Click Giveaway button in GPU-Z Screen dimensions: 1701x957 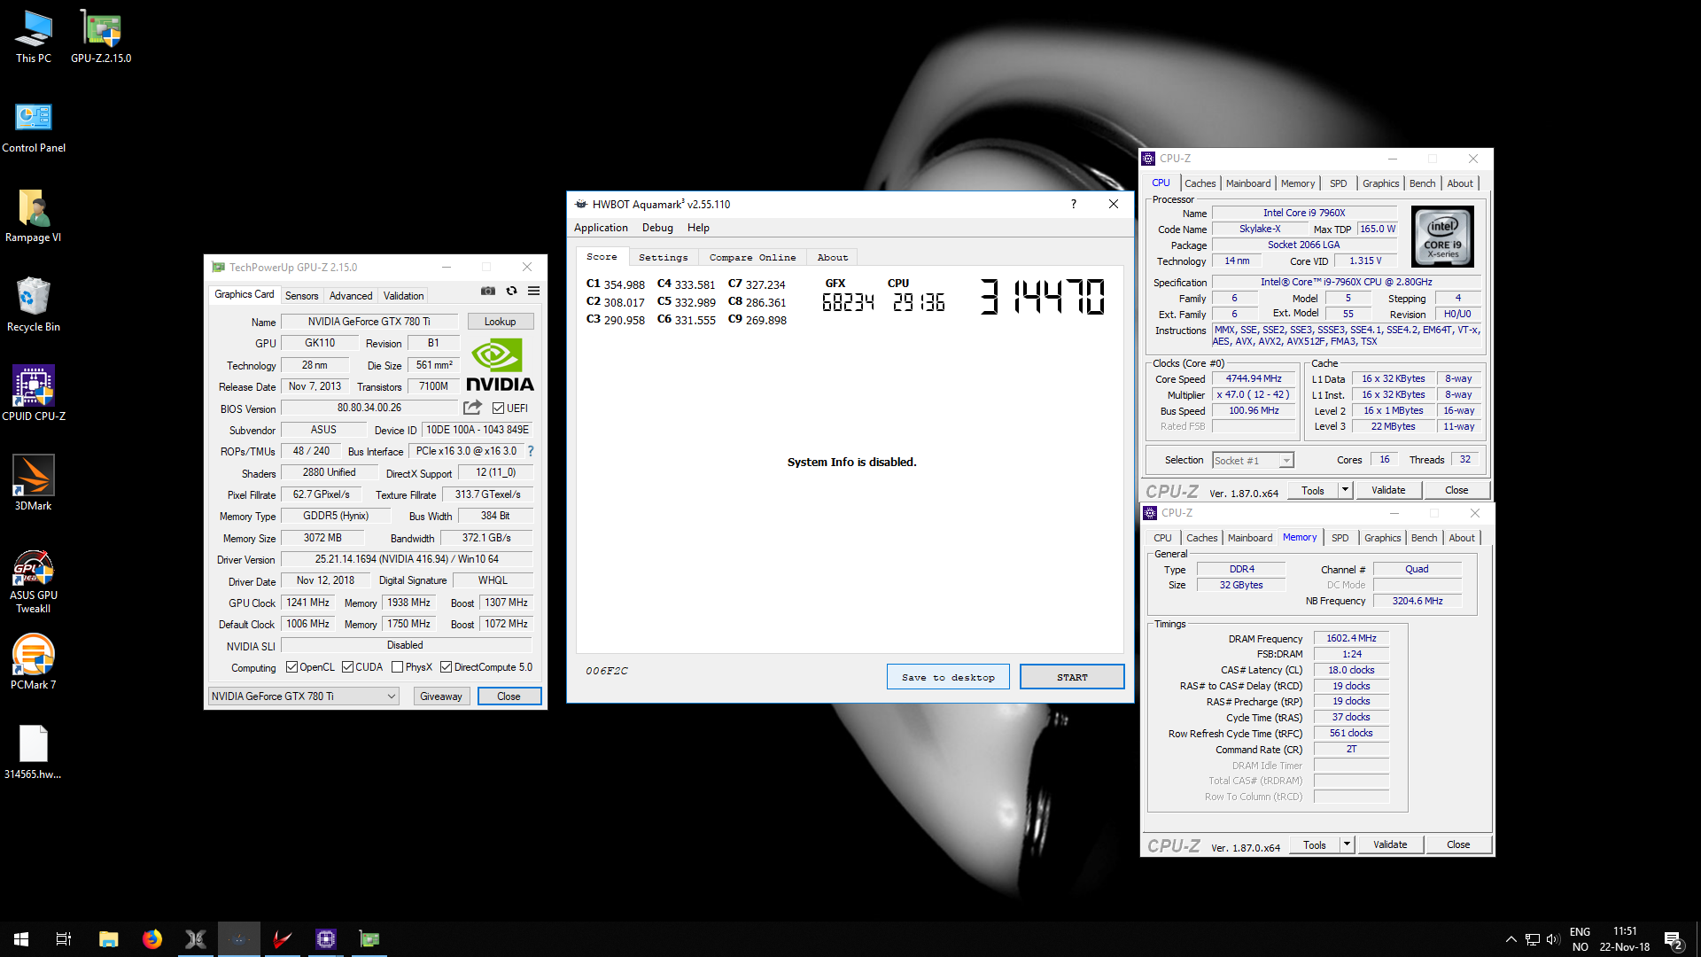point(441,696)
